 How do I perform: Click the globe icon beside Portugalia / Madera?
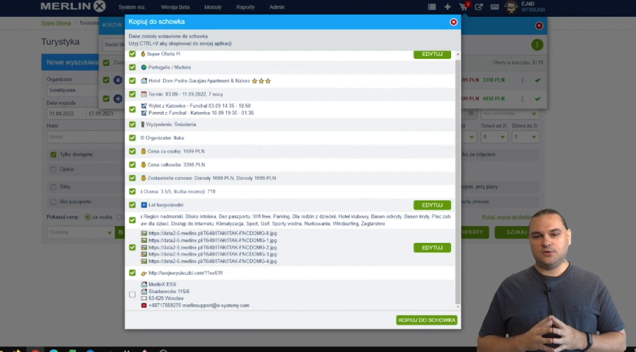144,67
